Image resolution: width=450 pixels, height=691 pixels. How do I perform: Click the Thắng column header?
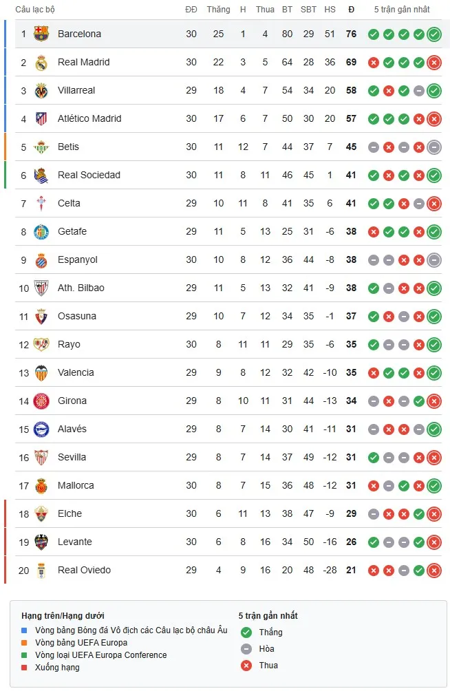coord(218,10)
